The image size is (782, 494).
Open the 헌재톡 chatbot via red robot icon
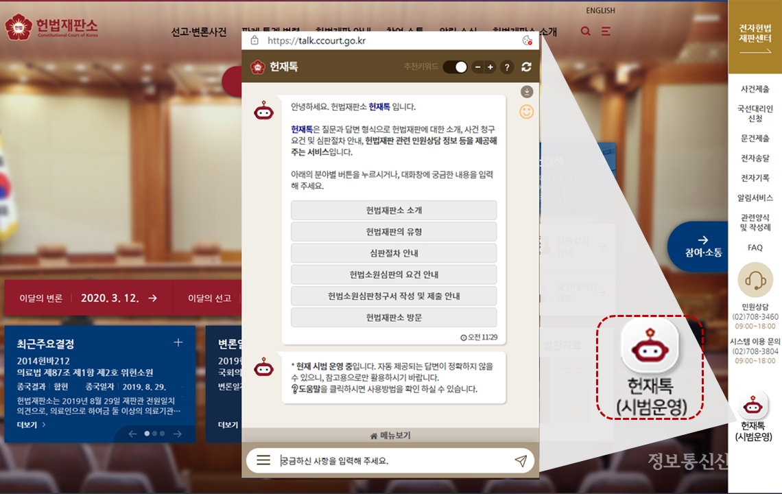(650, 346)
